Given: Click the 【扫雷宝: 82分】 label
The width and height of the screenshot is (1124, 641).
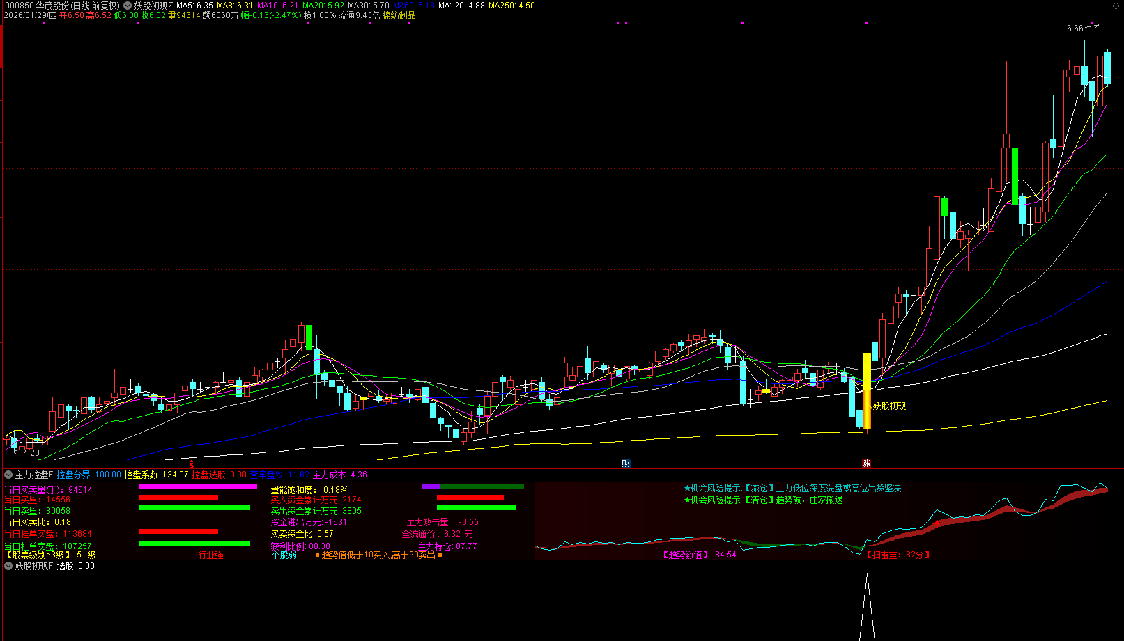Looking at the screenshot, I should (898, 555).
